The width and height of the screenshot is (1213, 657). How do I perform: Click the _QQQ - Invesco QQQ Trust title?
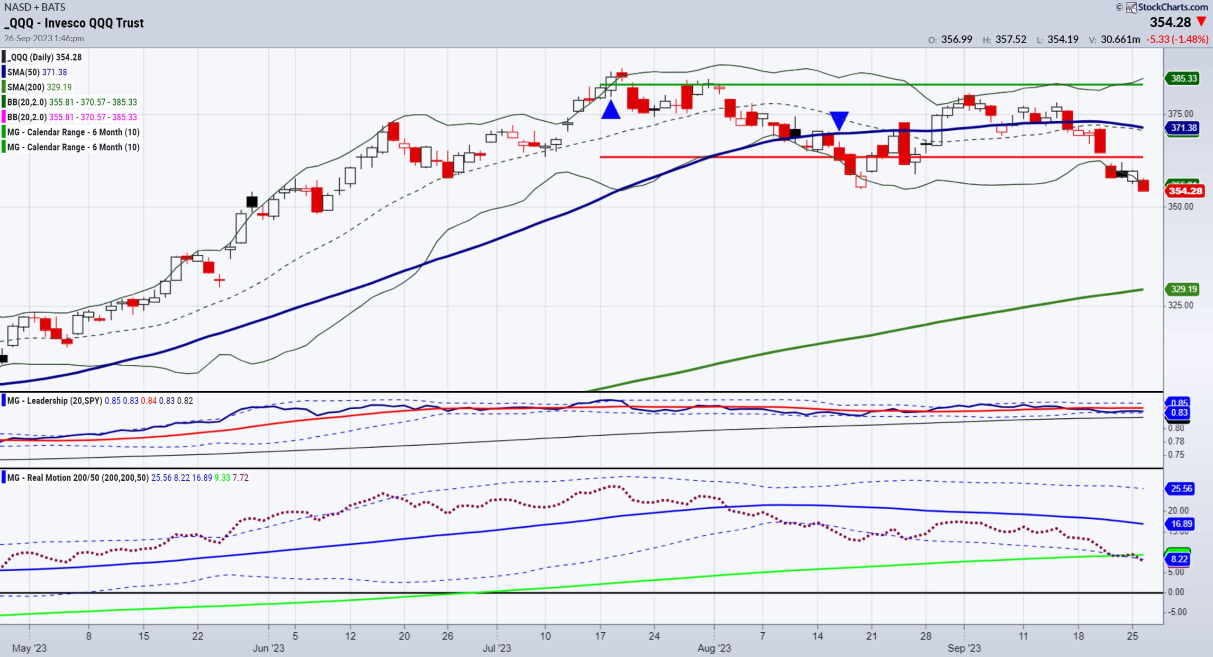[x=74, y=23]
